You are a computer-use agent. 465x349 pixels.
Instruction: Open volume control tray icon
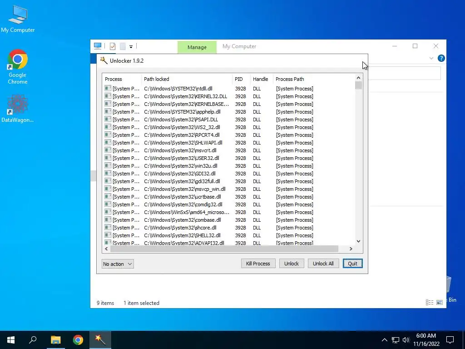tap(406, 340)
